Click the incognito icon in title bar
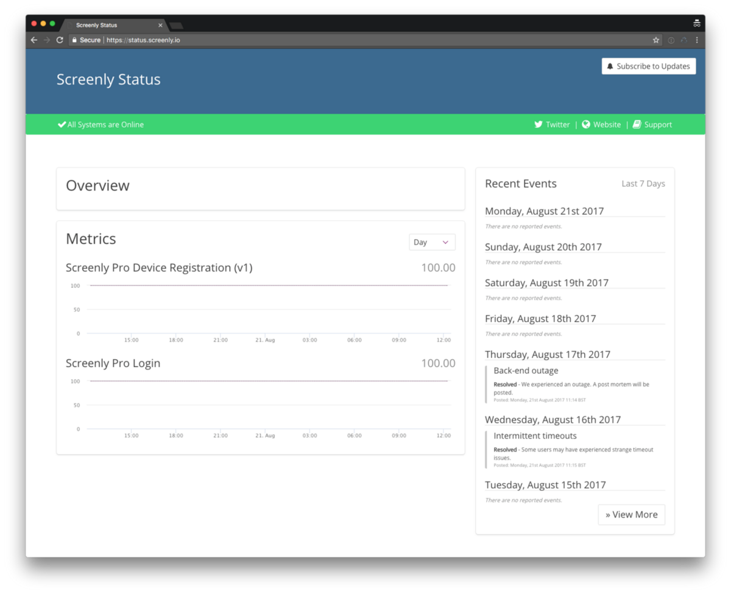 [x=696, y=24]
